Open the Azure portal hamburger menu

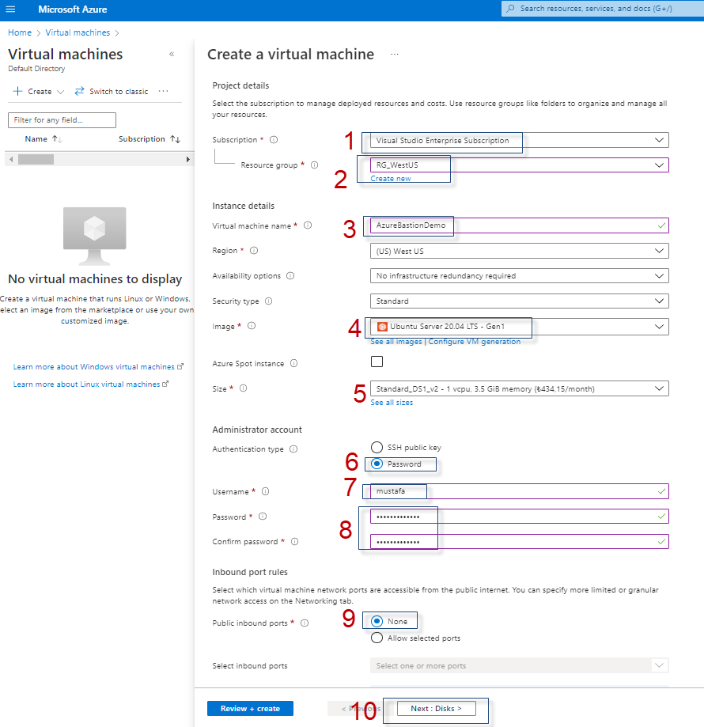[10, 9]
